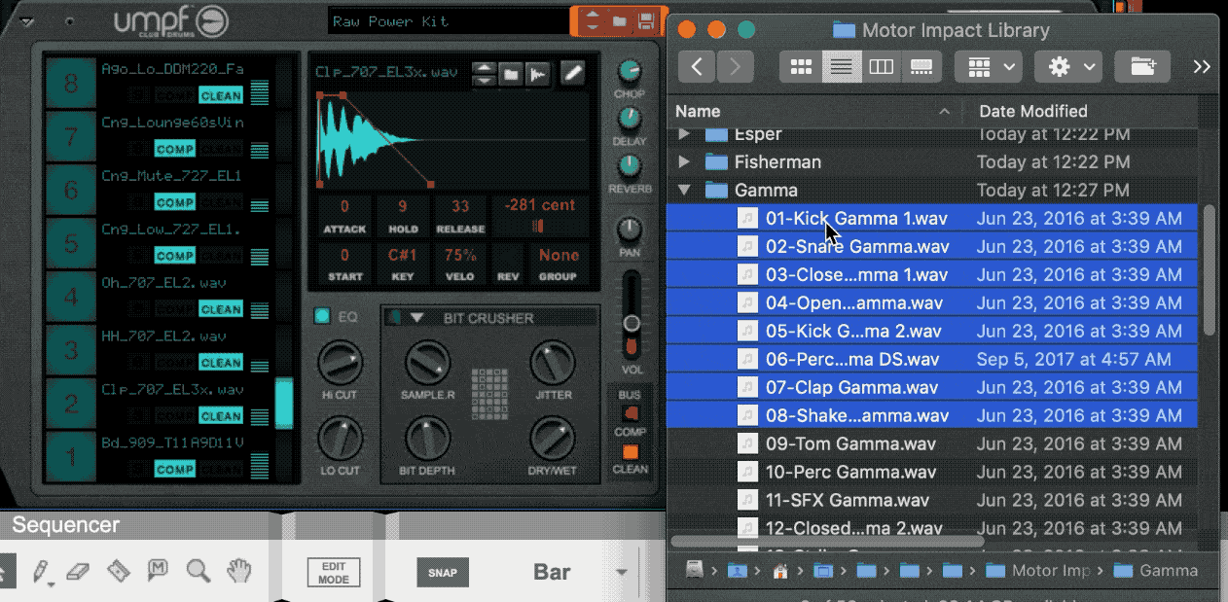Click the pad list scrollbar thumb
Viewport: 1228px width, 602px height.
pyautogui.click(x=284, y=404)
